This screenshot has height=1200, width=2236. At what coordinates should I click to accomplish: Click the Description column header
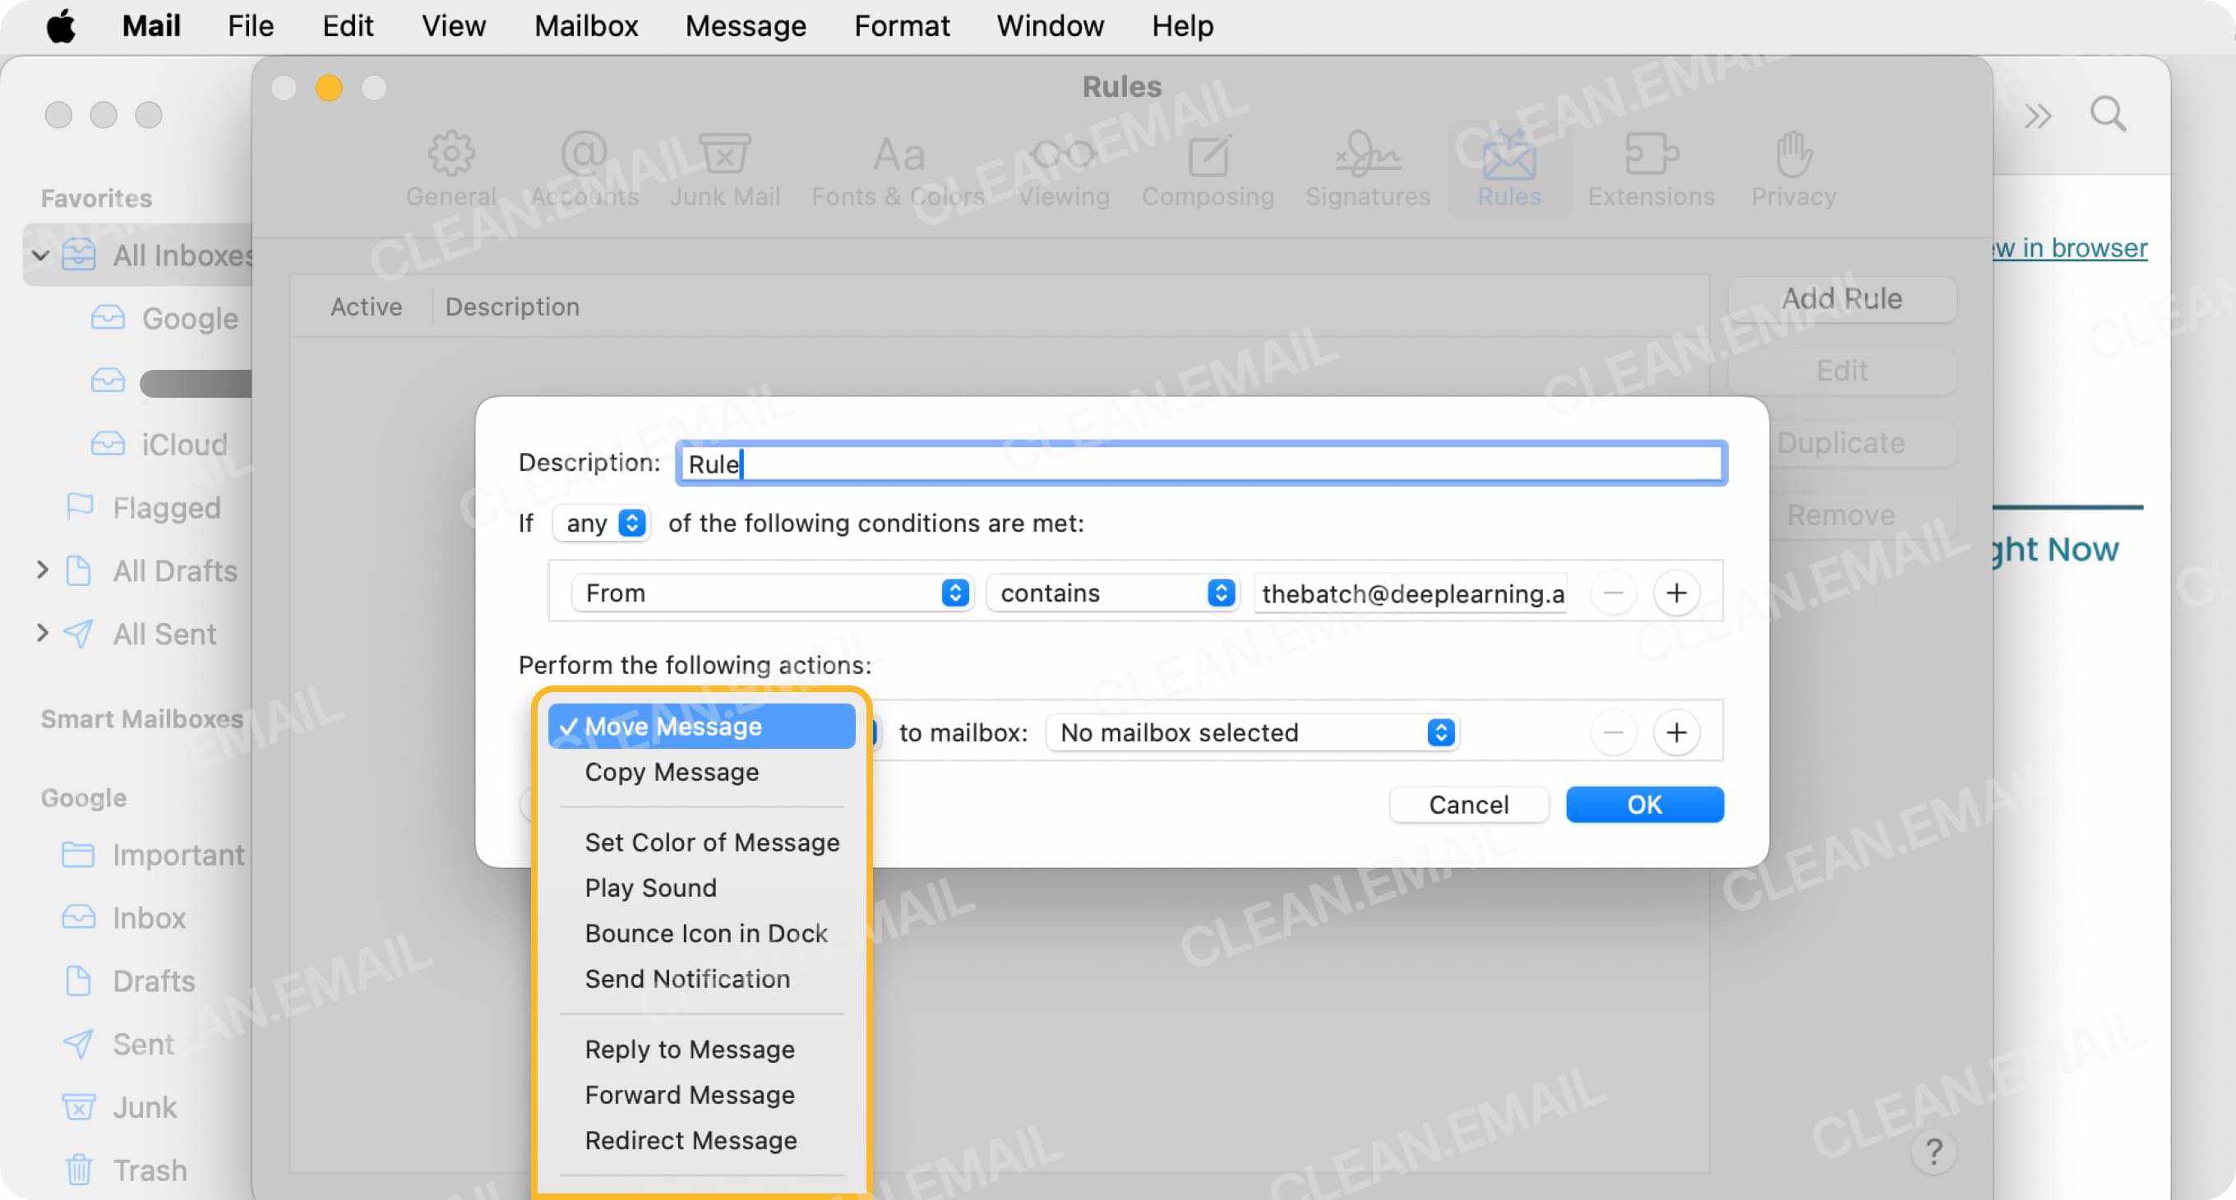pyautogui.click(x=512, y=307)
